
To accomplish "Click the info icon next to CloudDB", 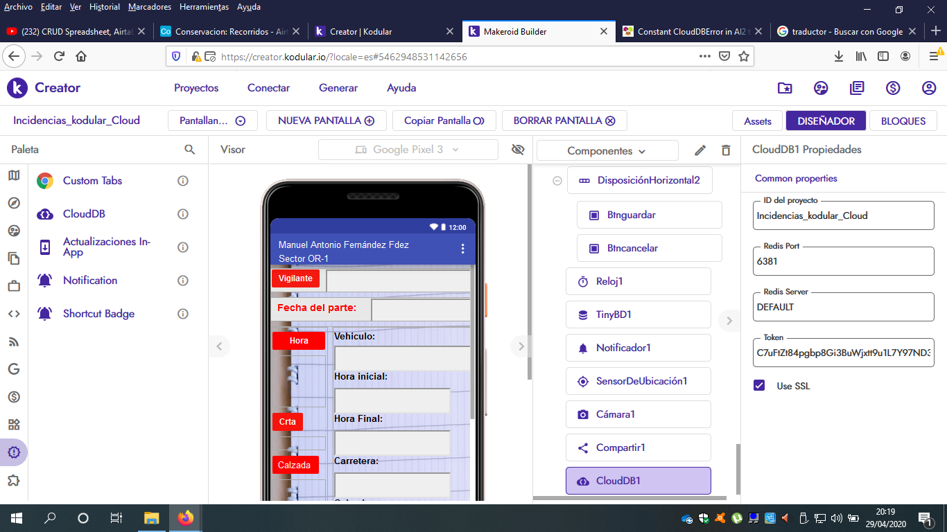I will click(x=183, y=214).
